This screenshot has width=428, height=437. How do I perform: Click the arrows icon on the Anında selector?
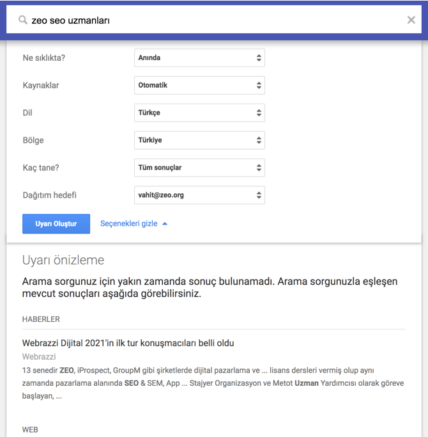[259, 58]
